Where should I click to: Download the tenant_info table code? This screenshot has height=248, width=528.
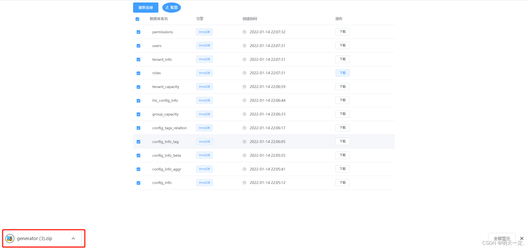[x=343, y=59]
